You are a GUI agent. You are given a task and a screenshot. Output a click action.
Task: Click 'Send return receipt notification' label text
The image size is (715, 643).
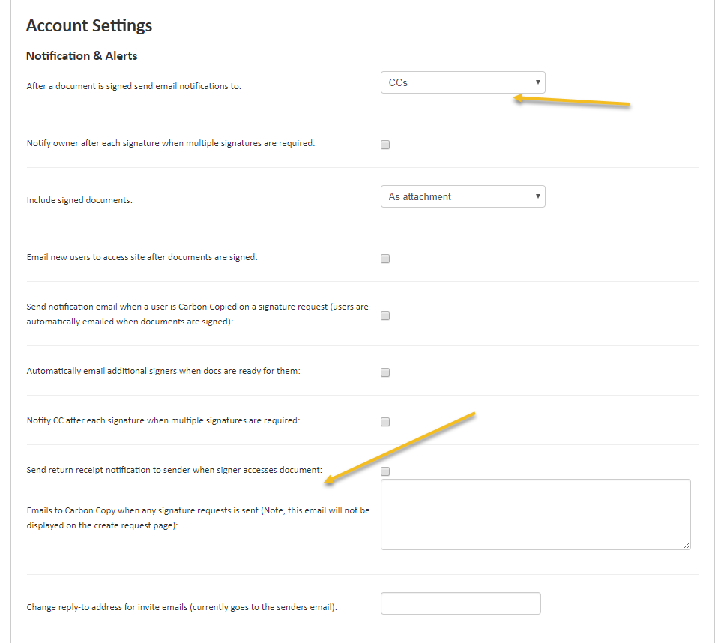tap(174, 470)
